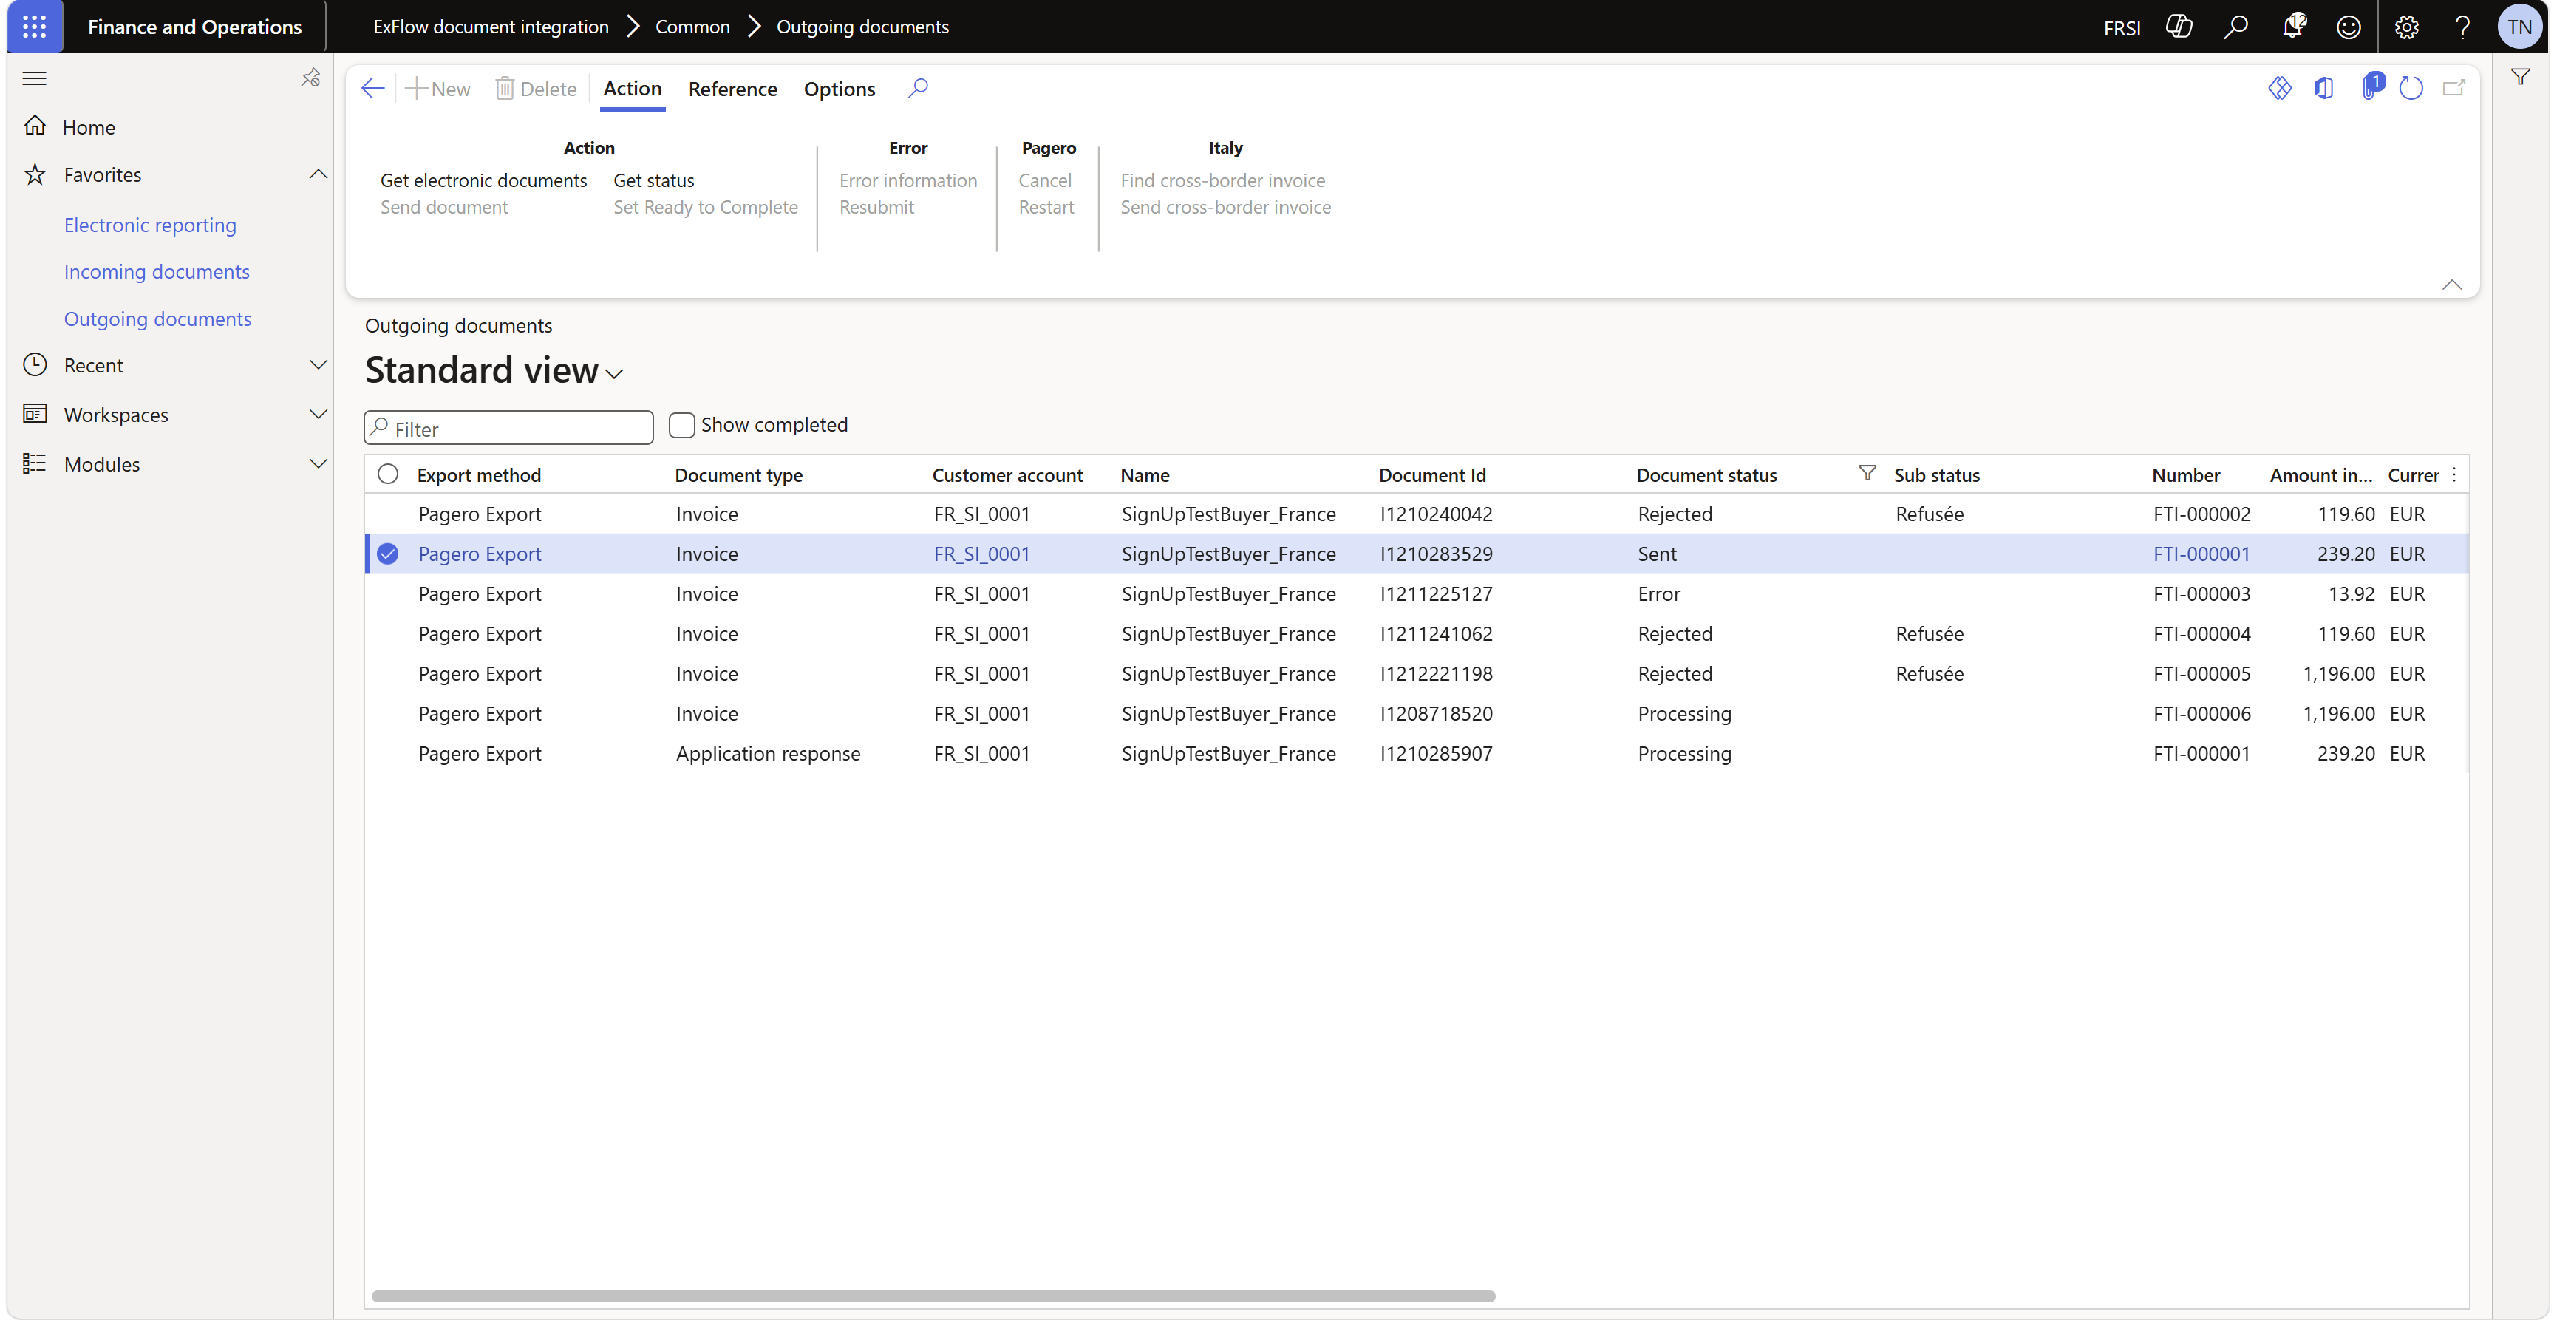This screenshot has width=2554, height=1320.
Task: Switch to the Reference tab
Action: (732, 88)
